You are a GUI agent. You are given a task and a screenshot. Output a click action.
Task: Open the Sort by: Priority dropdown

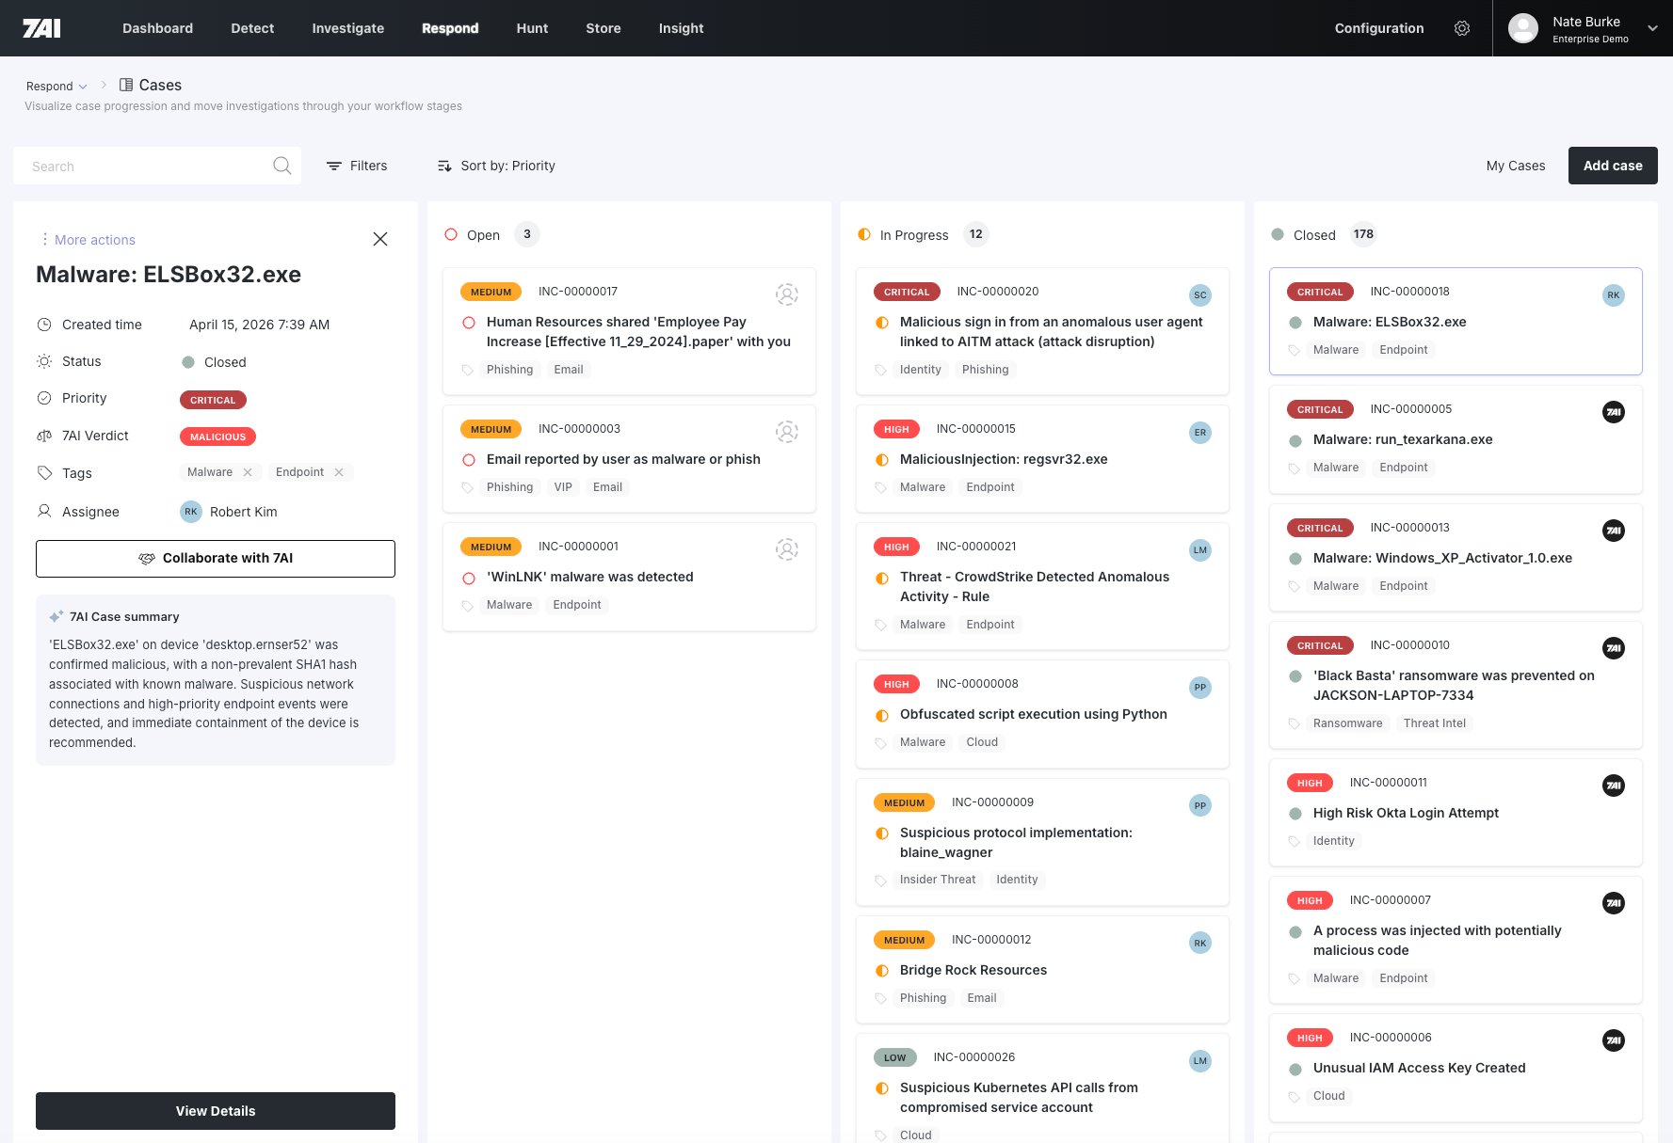(x=496, y=166)
